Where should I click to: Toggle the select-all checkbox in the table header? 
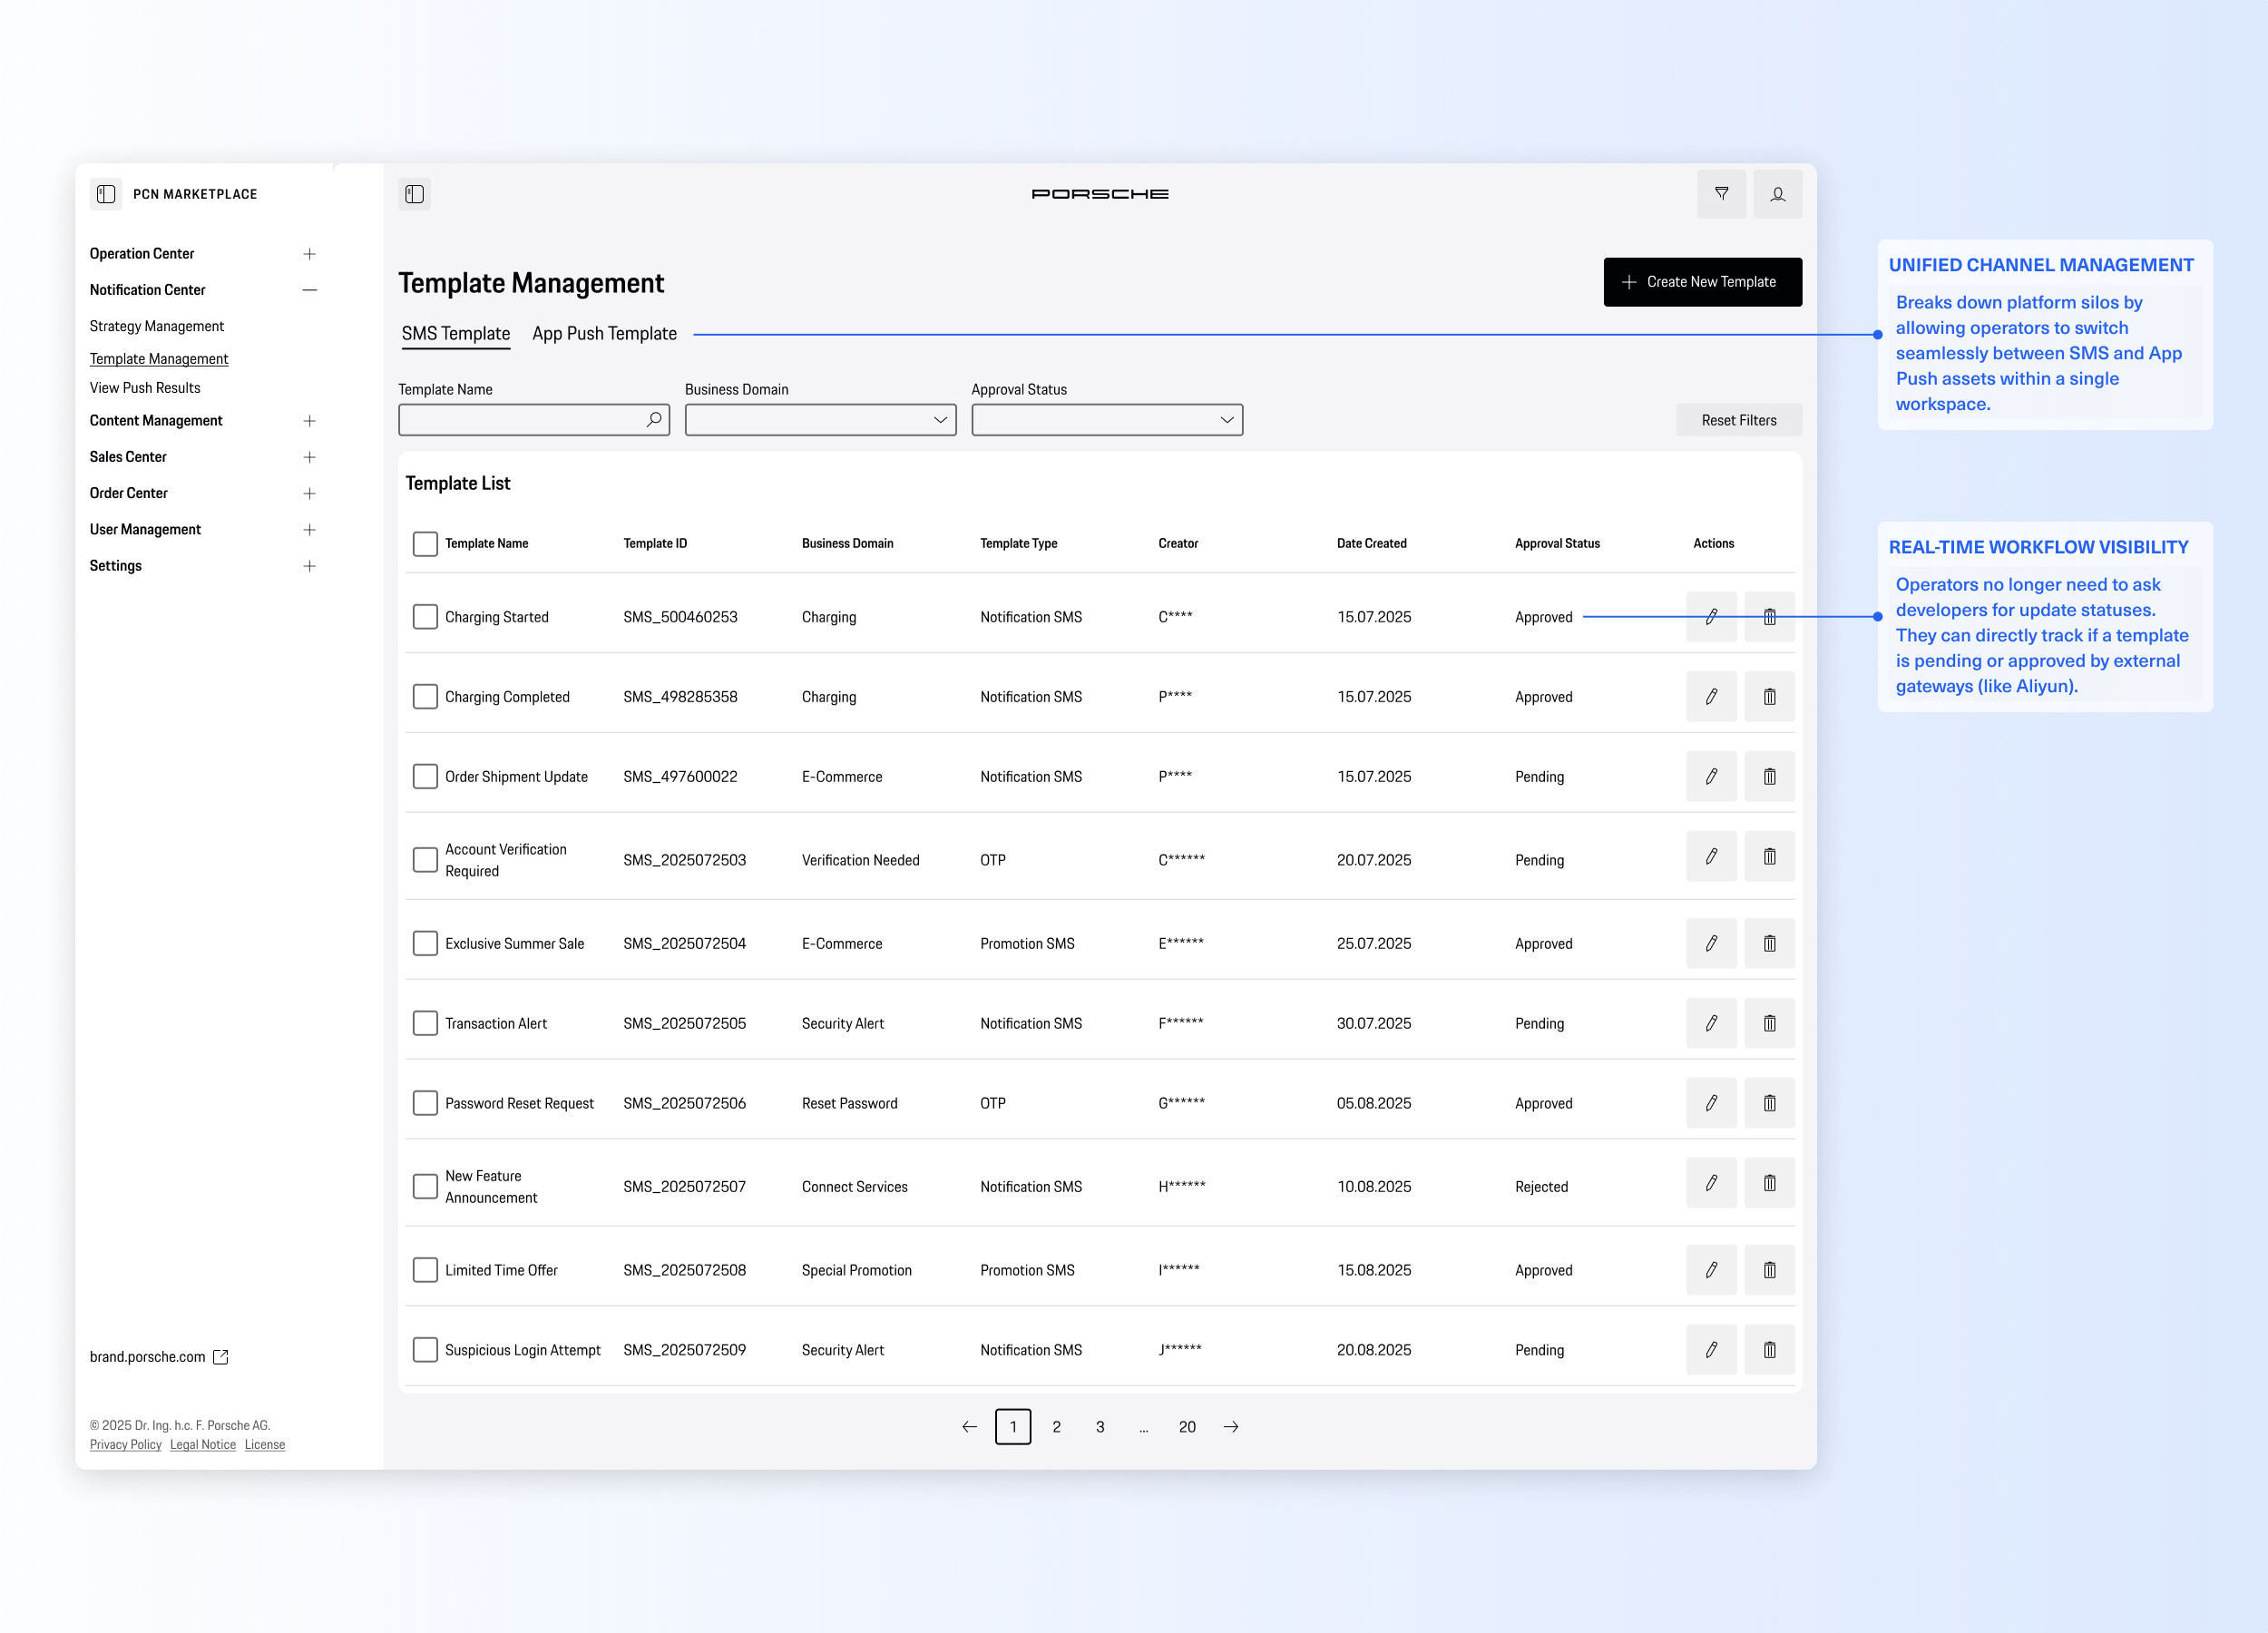(x=425, y=543)
